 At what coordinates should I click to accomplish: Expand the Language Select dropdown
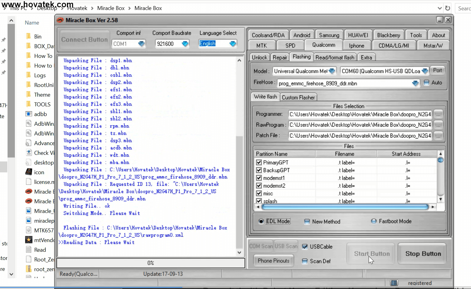point(232,44)
